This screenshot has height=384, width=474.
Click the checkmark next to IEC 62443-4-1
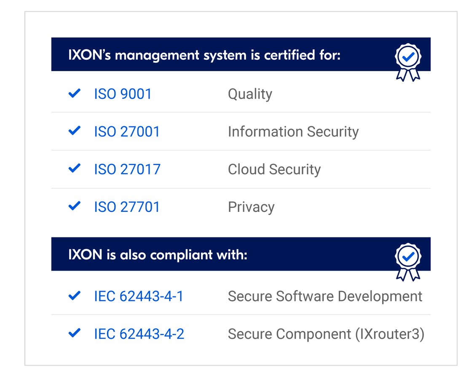(x=74, y=296)
